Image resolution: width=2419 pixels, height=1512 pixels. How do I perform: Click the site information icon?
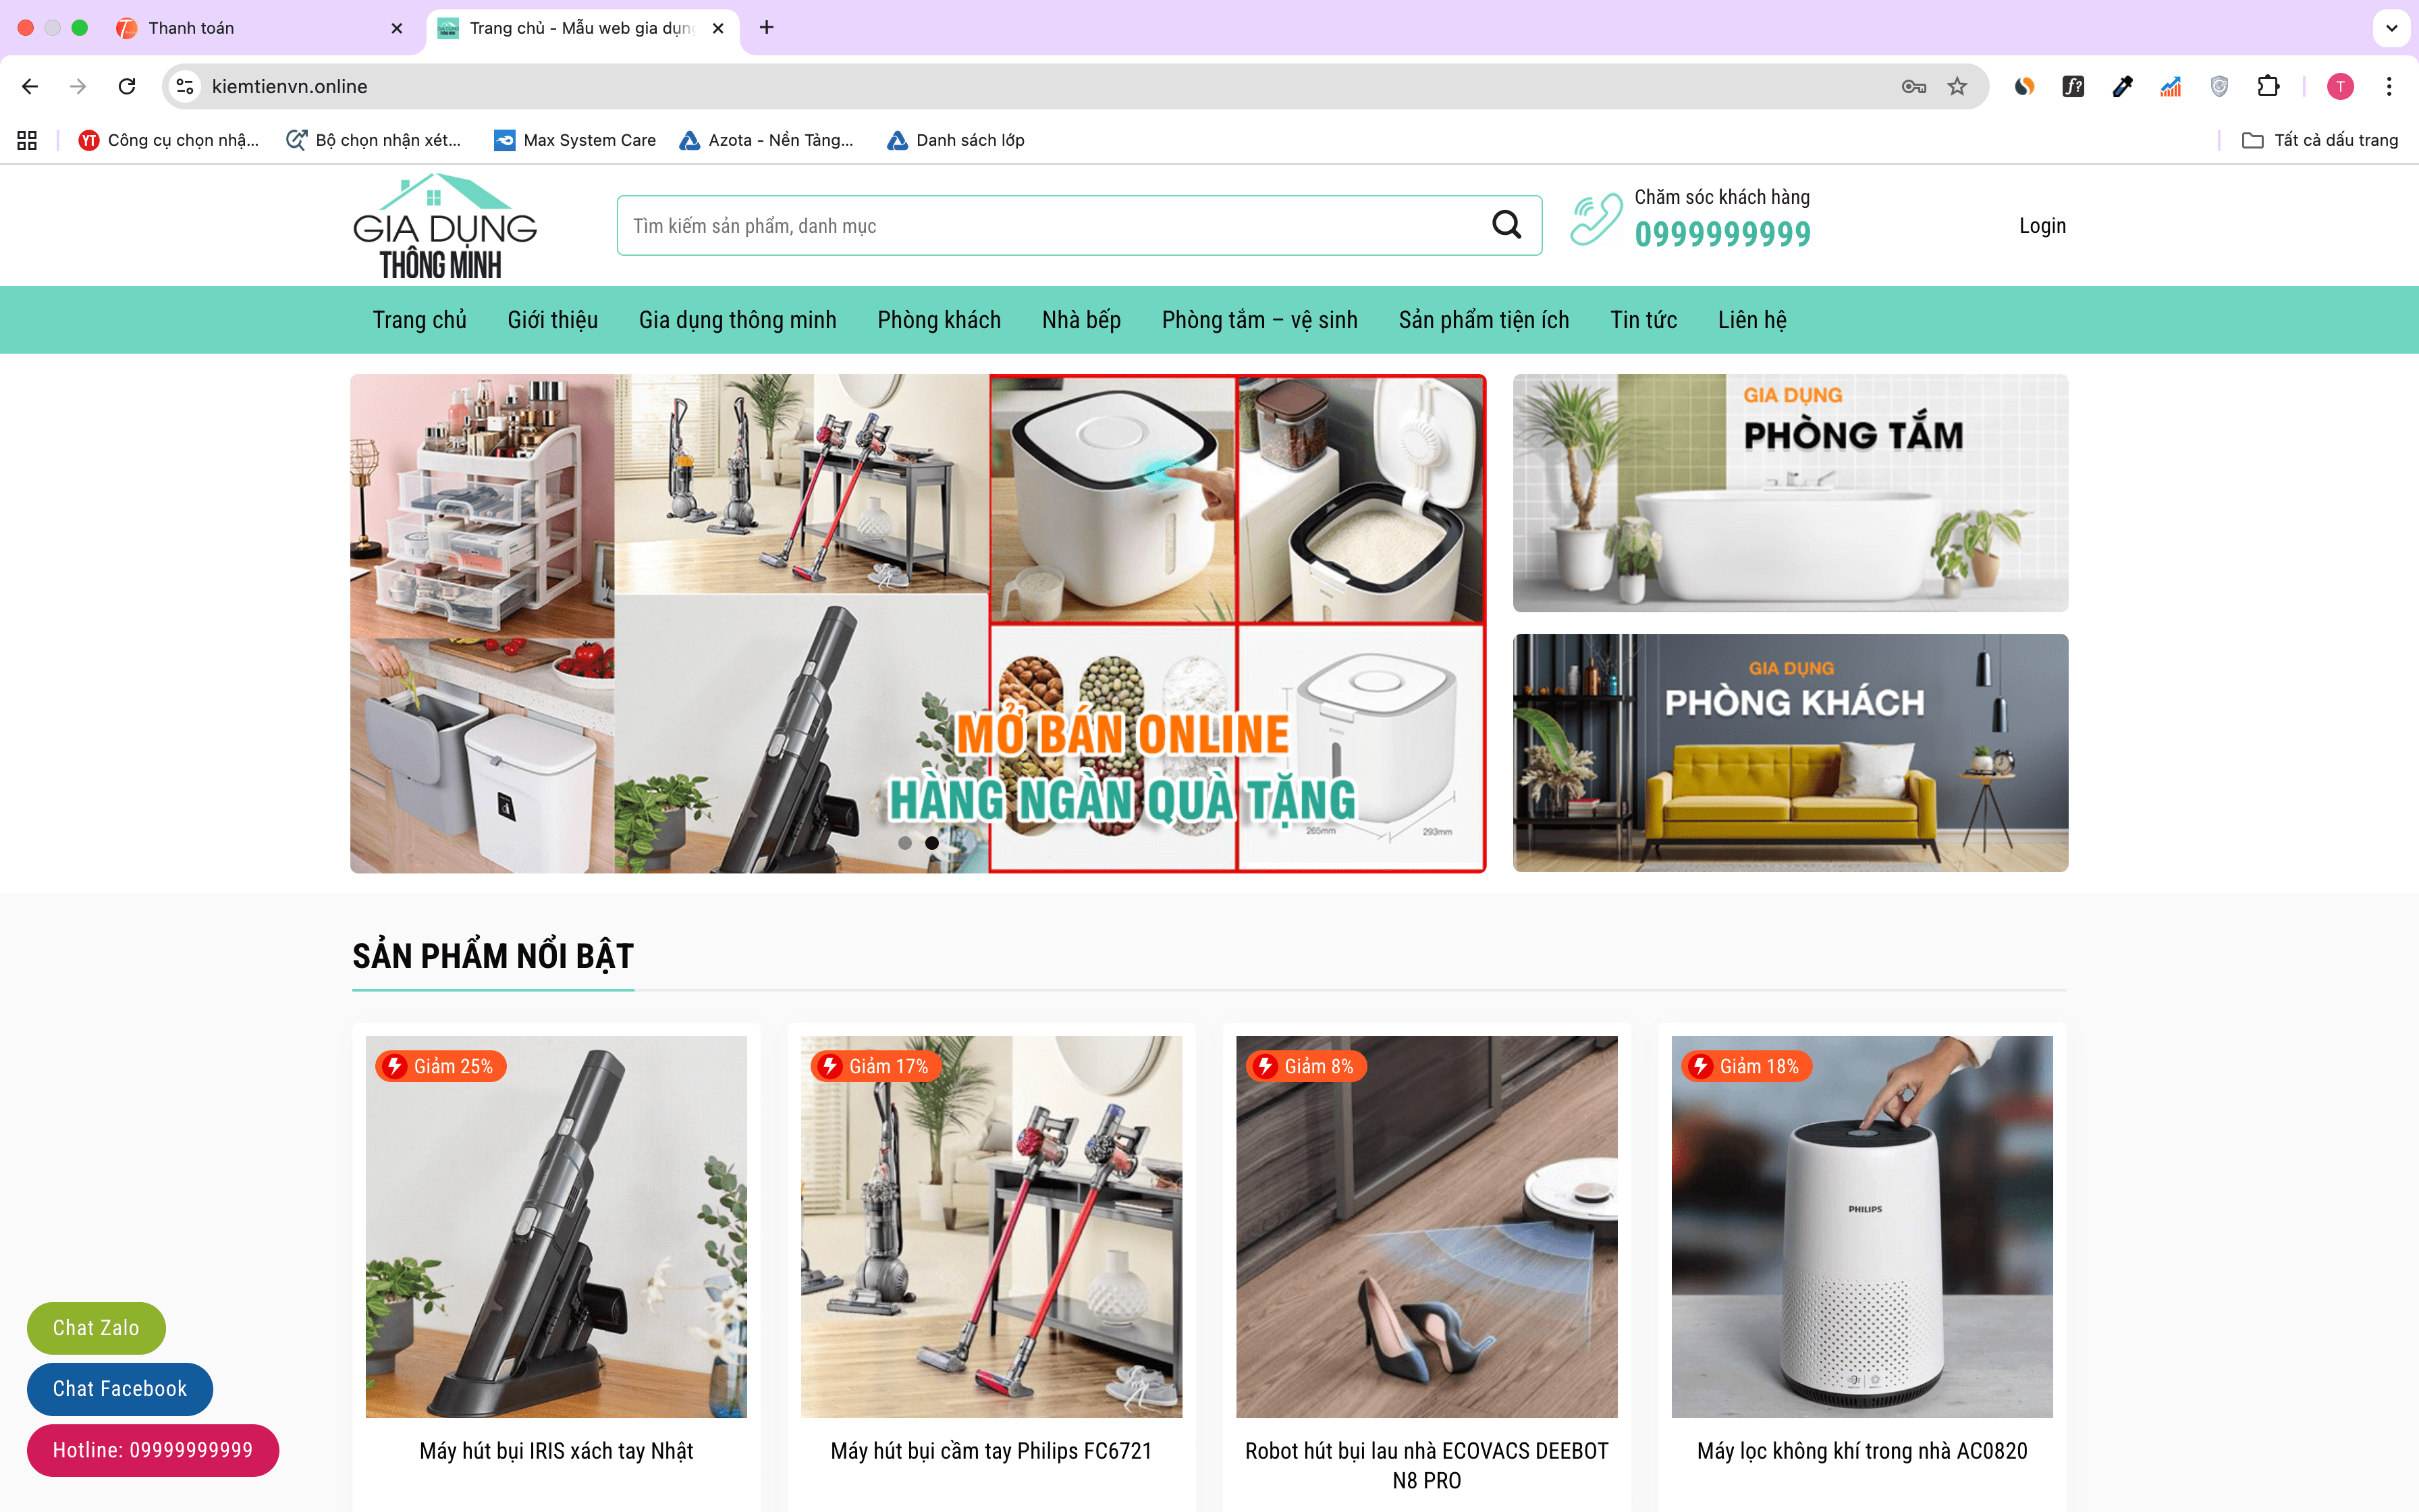[x=185, y=87]
